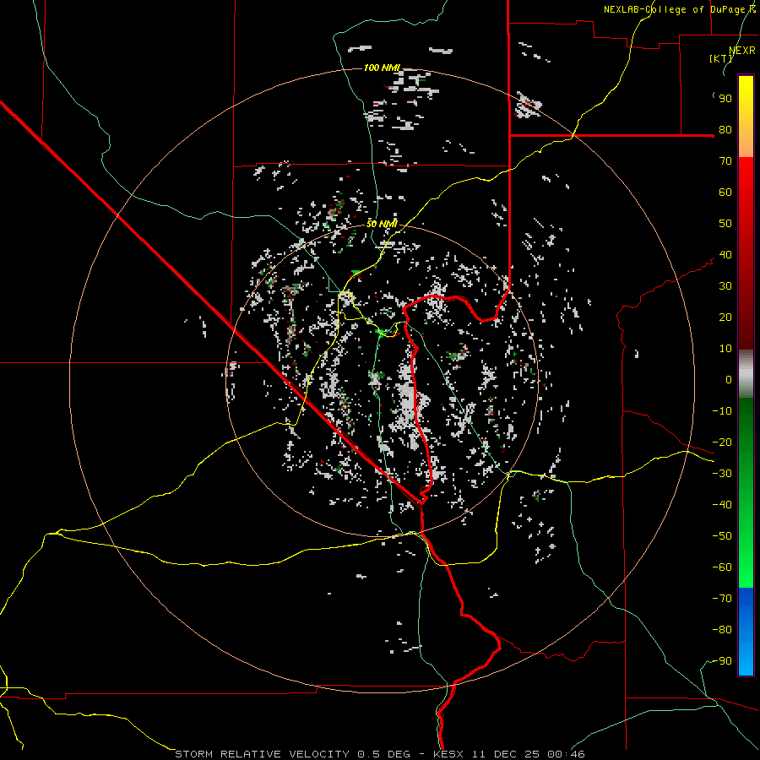Click the -20 value on velocity scale
Image resolution: width=760 pixels, height=760 pixels.
(x=722, y=442)
